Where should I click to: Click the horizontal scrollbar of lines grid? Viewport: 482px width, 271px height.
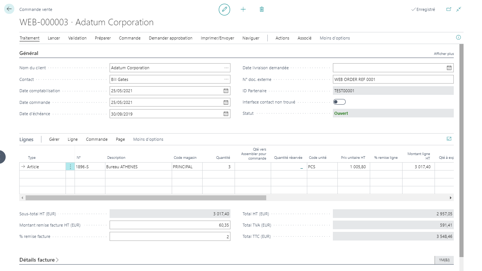click(x=146, y=198)
